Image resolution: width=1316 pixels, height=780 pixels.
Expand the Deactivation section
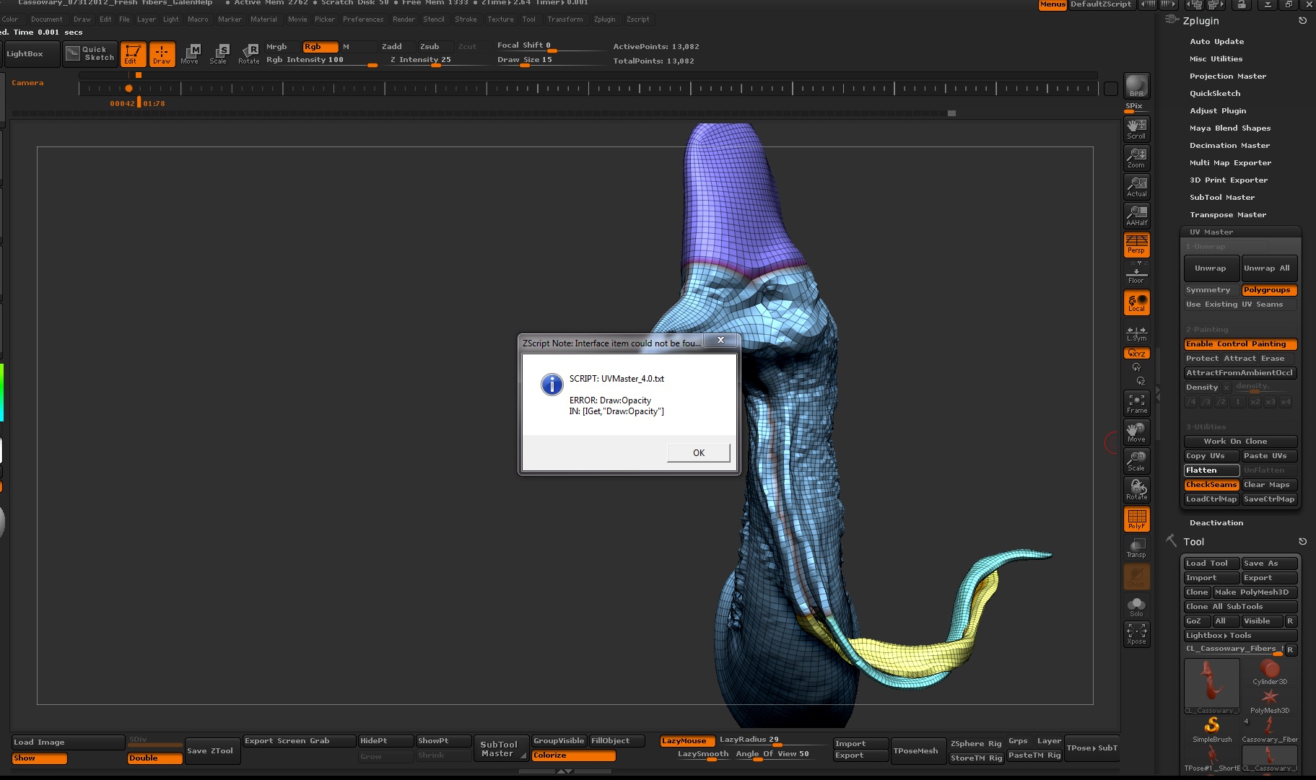click(1216, 523)
